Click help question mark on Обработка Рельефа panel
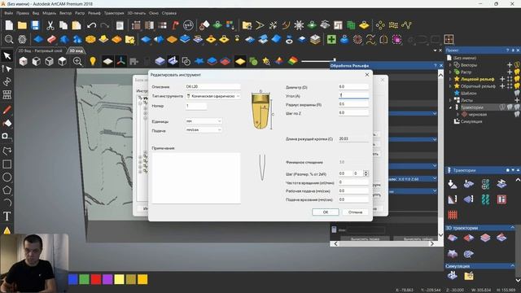 tap(436, 65)
